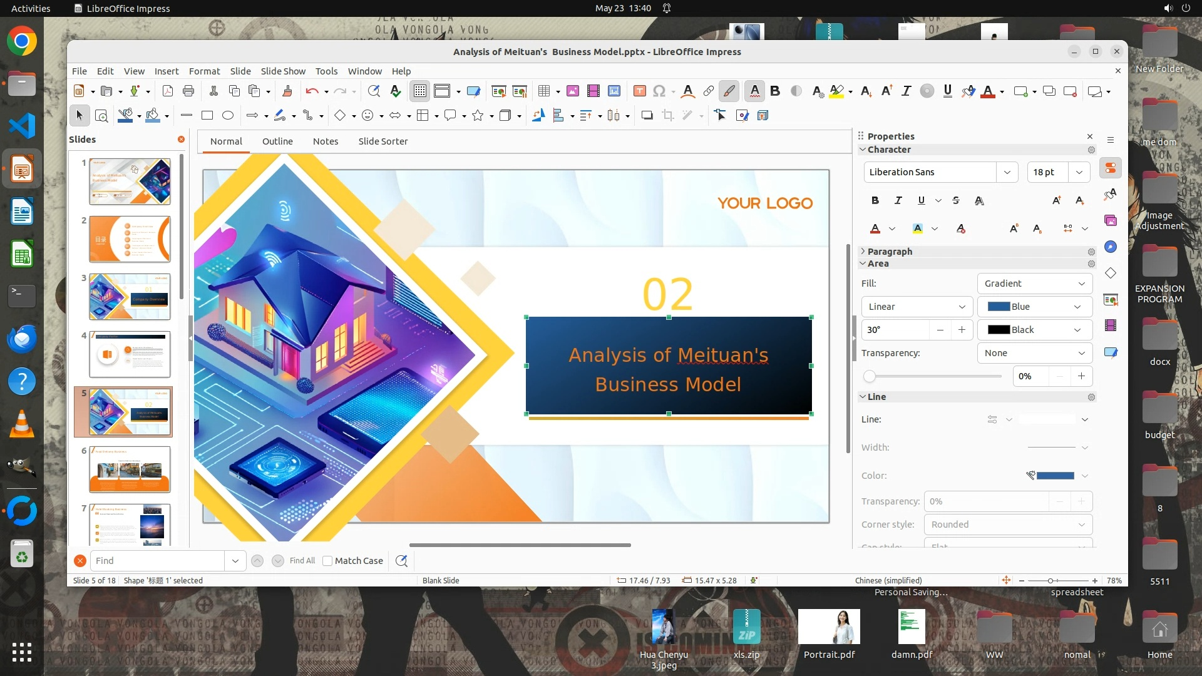Click the YOUR LOGO text on slide

764,203
